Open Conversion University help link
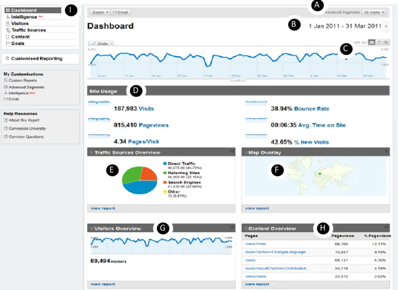 pyautogui.click(x=27, y=129)
